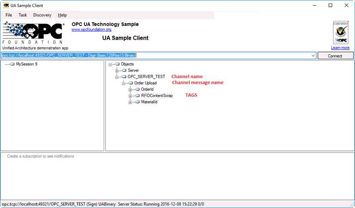The height and width of the screenshot is (208, 355).
Task: Open the endpoint URL dropdown arrow
Action: (x=313, y=56)
